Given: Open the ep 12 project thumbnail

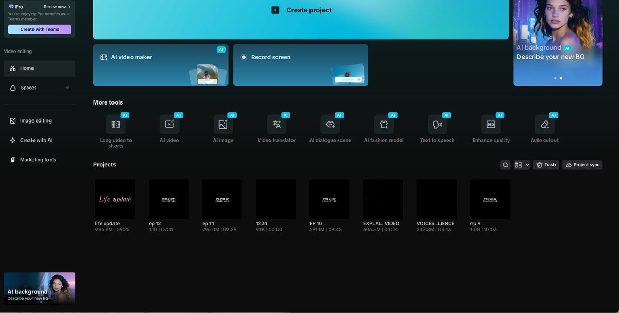Looking at the screenshot, I should coord(169,199).
